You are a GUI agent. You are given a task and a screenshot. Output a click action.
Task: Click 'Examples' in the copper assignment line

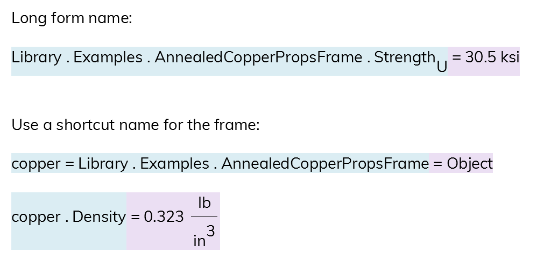175,164
